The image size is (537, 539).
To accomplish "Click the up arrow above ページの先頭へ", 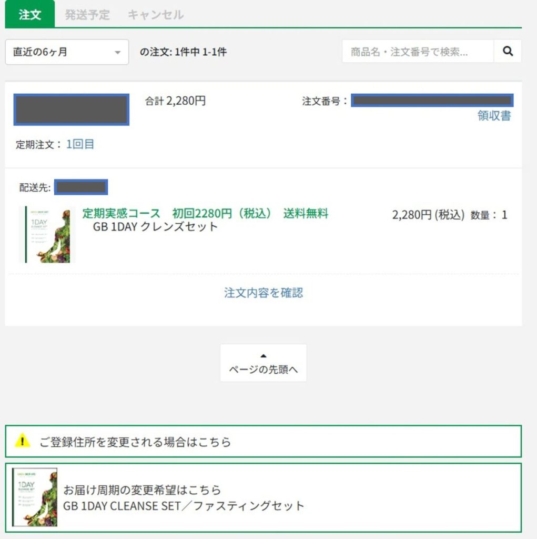I will (263, 355).
